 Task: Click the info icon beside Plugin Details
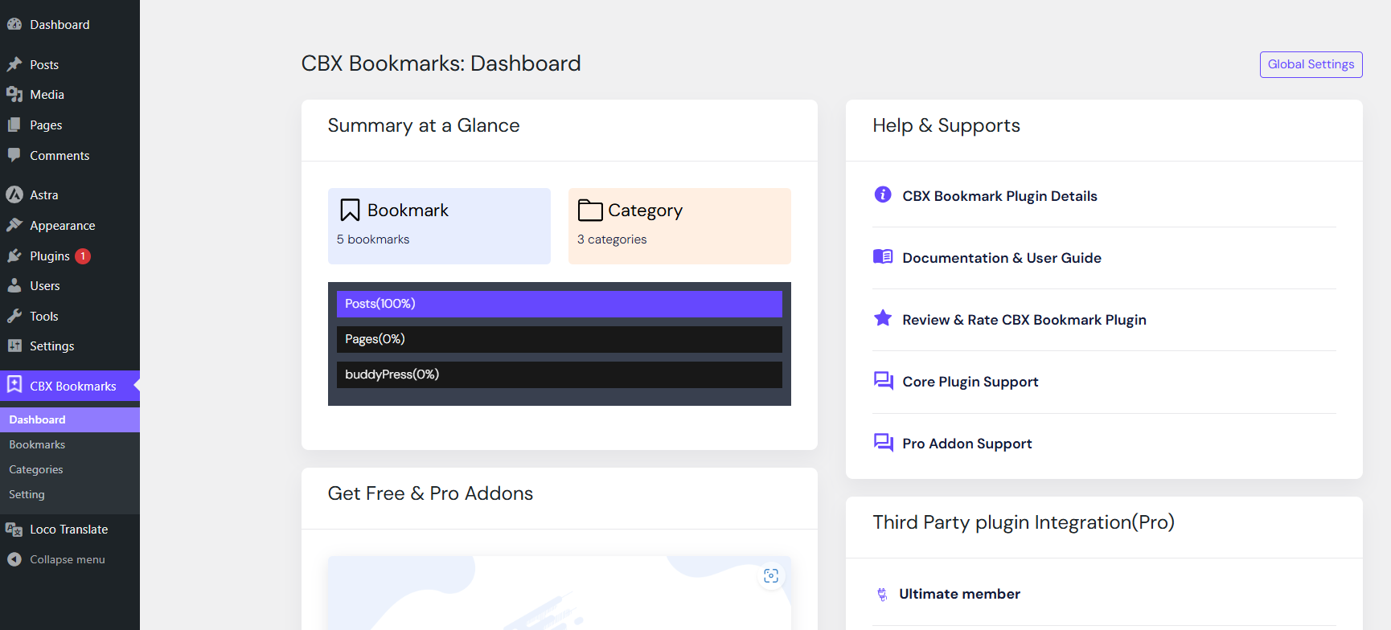(x=883, y=194)
